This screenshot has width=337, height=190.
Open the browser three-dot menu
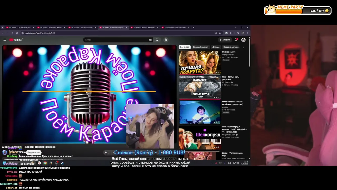click(247, 33)
